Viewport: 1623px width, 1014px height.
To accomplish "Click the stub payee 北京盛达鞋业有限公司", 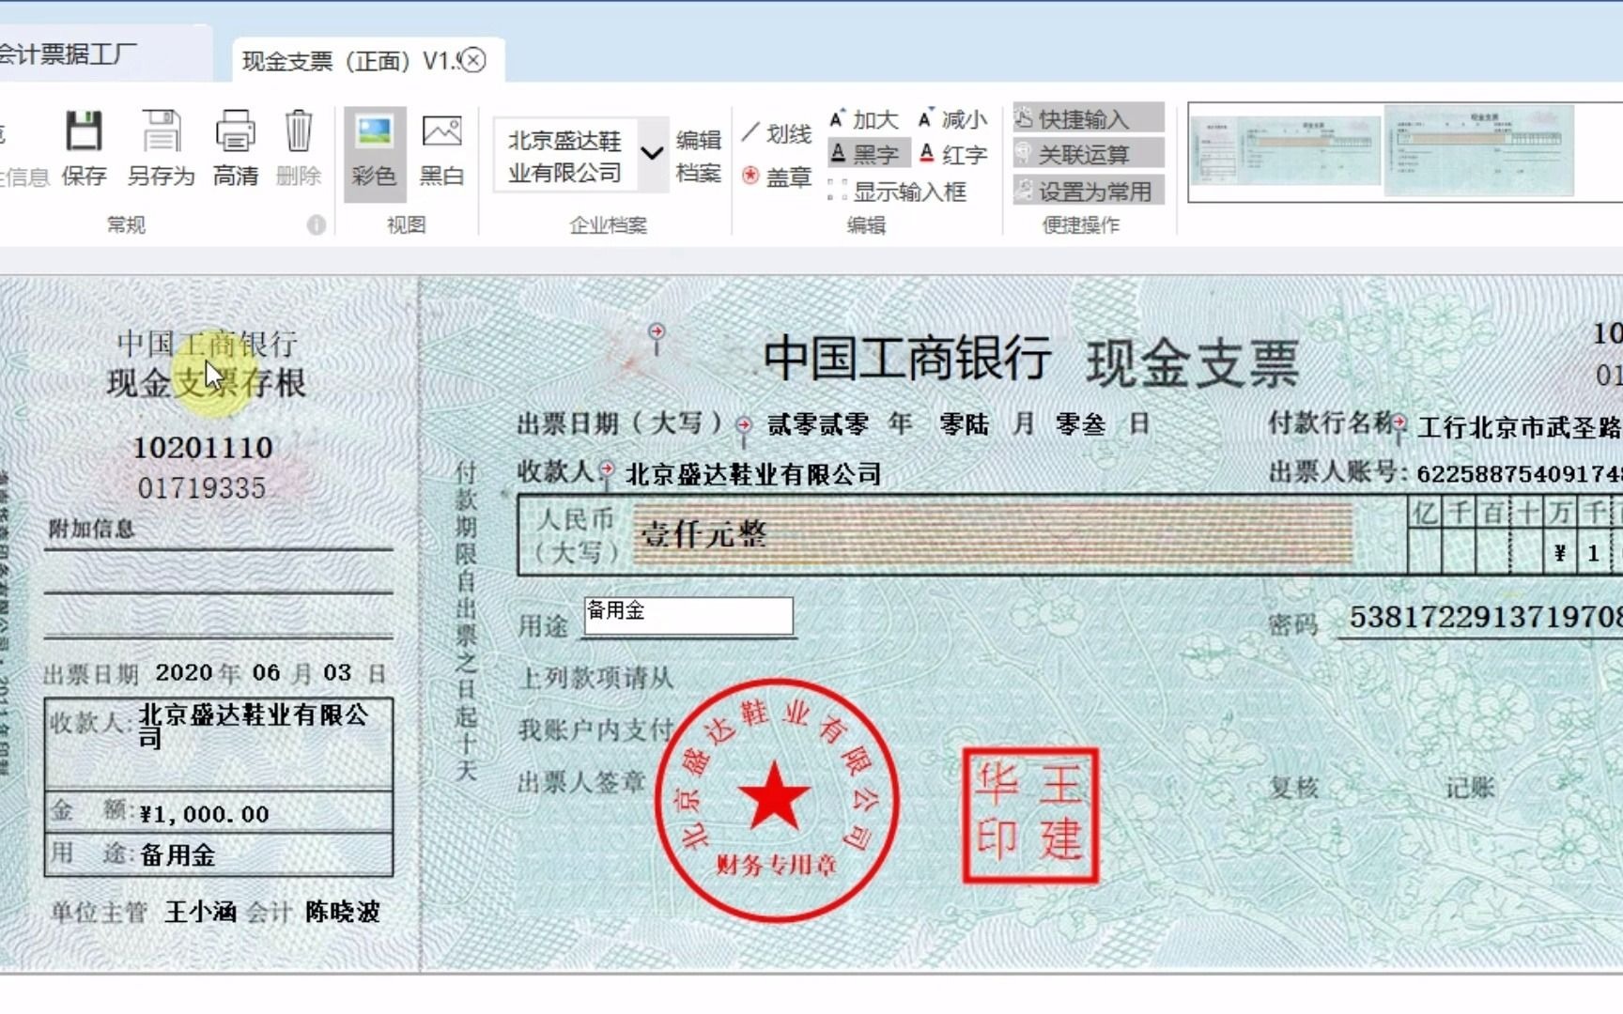I will pyautogui.click(x=253, y=726).
